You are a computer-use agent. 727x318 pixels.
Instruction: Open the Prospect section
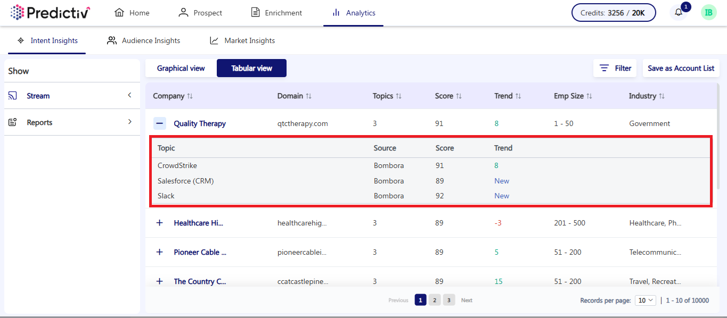(x=200, y=13)
